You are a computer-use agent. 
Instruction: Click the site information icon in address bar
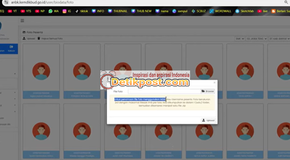tap(6, 3)
